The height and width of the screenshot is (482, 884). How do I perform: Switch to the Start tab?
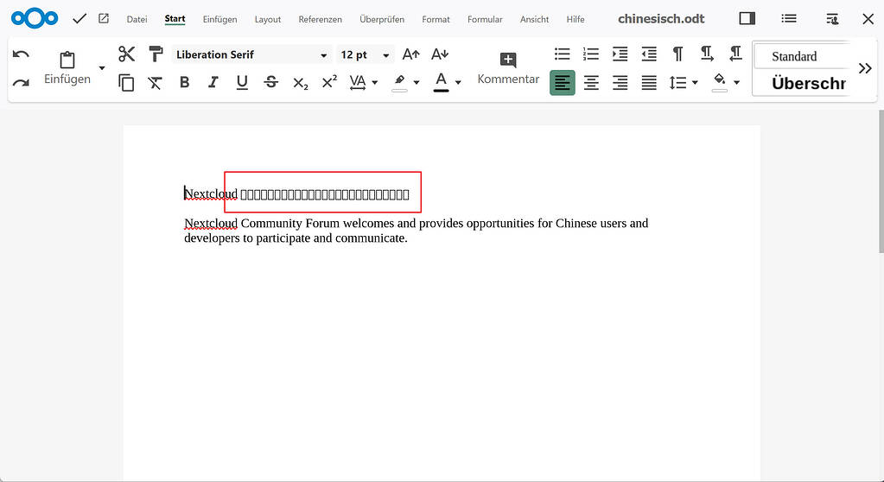coord(175,19)
